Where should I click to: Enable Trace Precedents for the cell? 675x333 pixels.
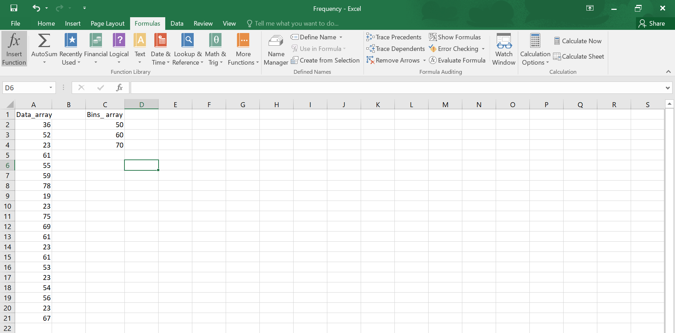click(394, 37)
